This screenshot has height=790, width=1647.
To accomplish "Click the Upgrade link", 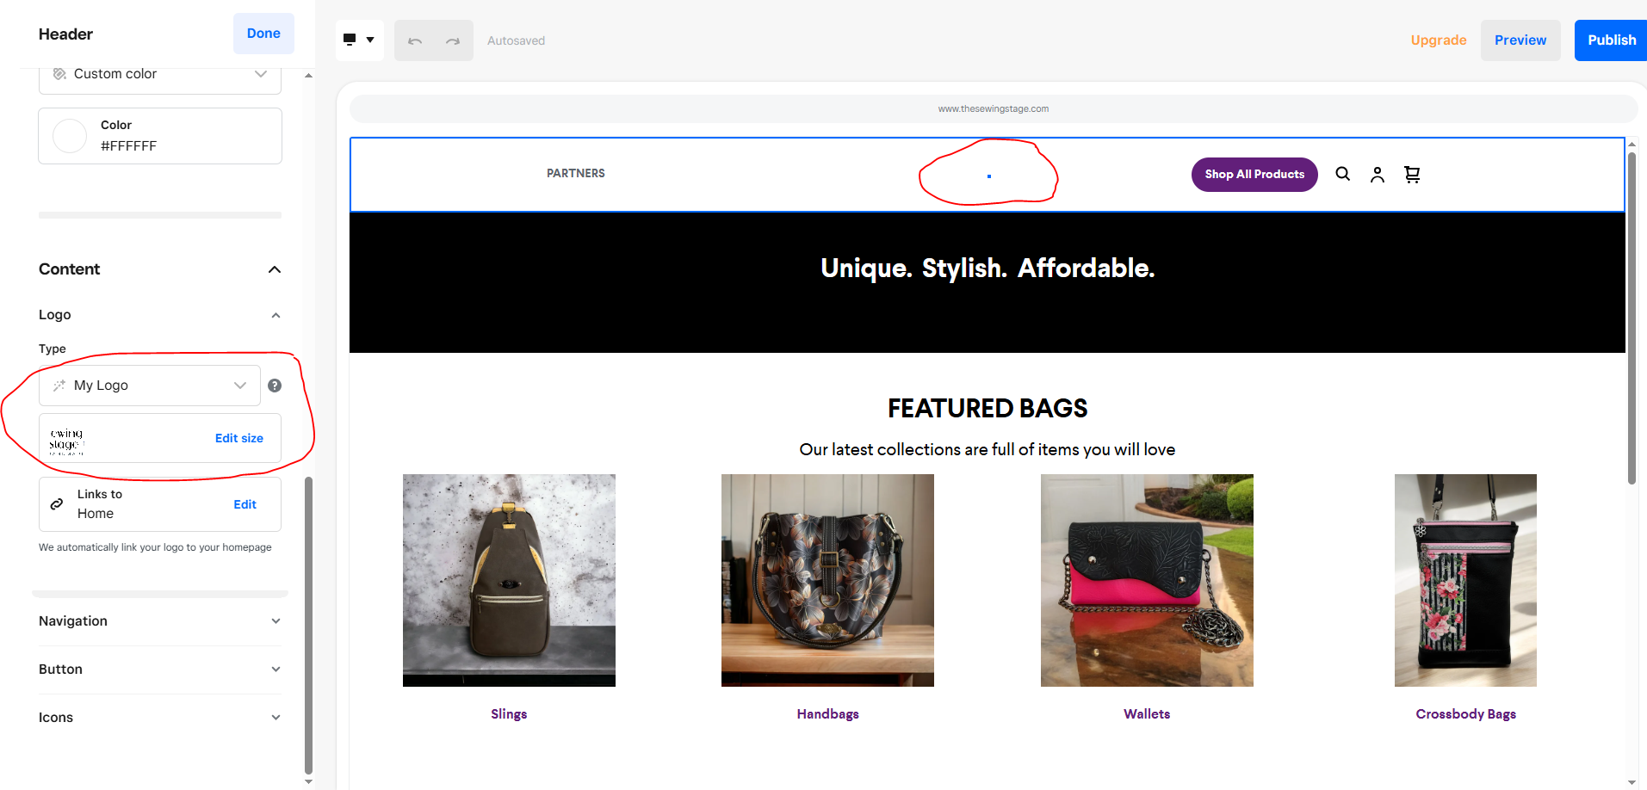I will tap(1439, 40).
